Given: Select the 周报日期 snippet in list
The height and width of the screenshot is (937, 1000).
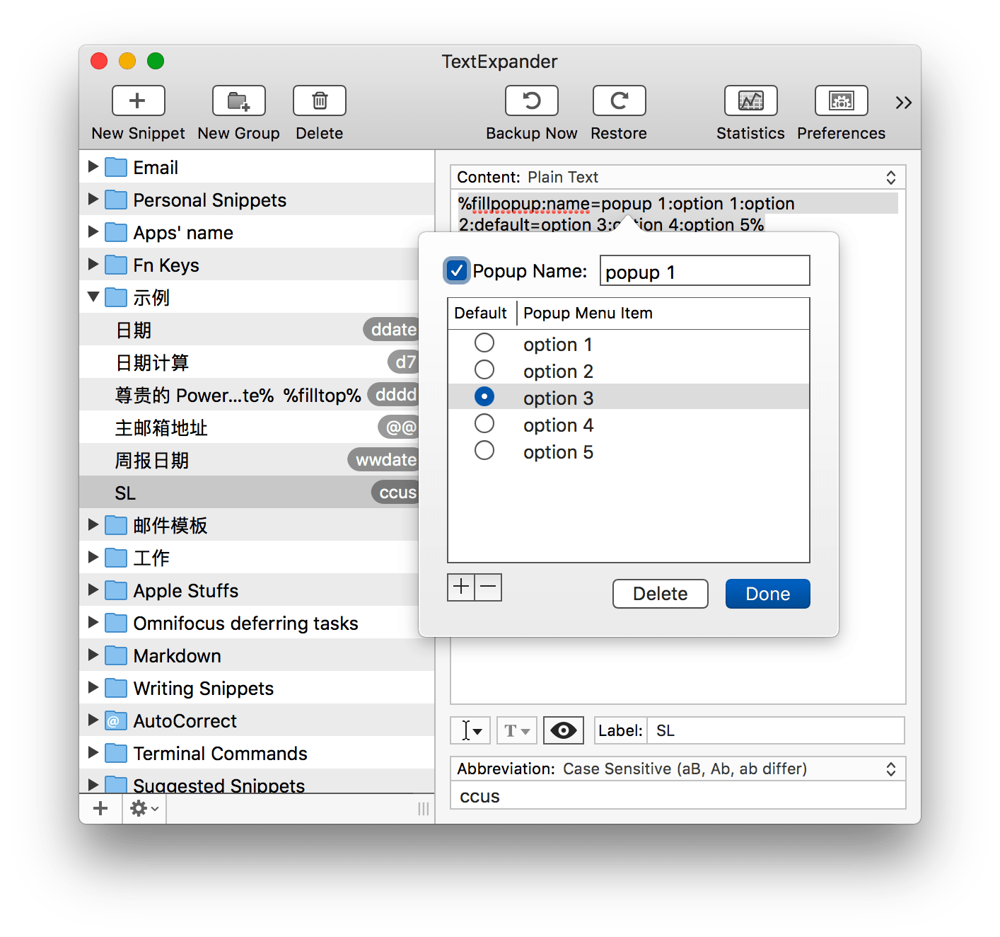Looking at the screenshot, I should pos(152,461).
